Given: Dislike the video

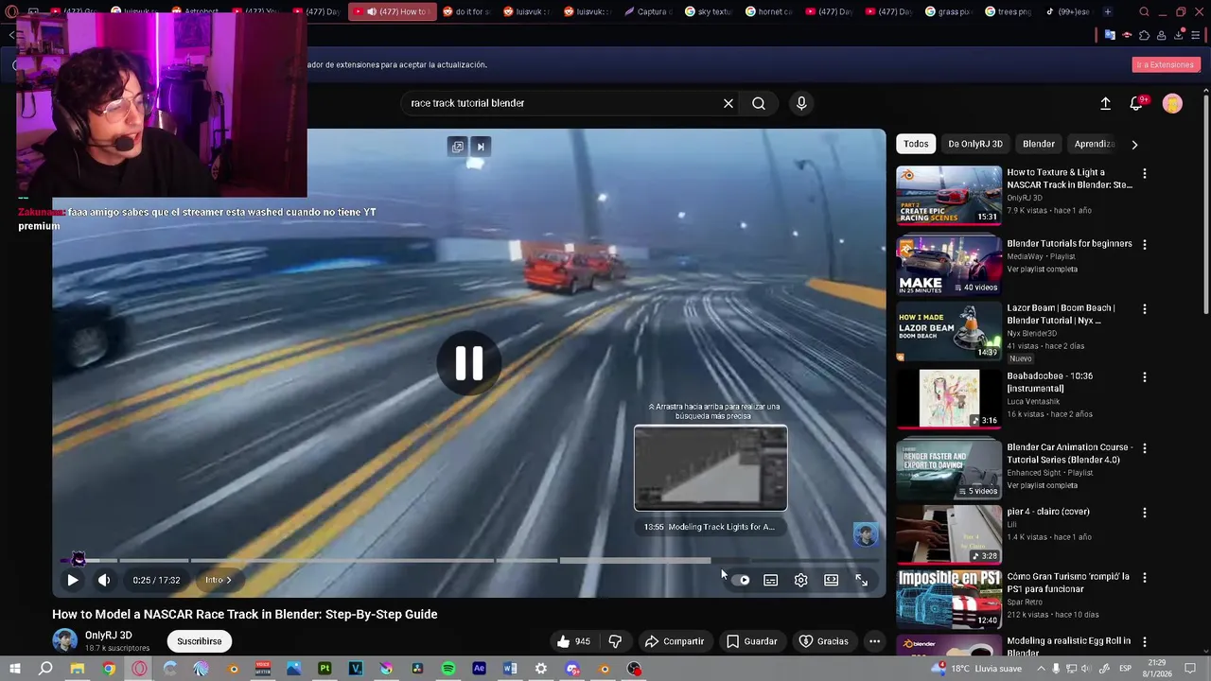Looking at the screenshot, I should click(615, 641).
